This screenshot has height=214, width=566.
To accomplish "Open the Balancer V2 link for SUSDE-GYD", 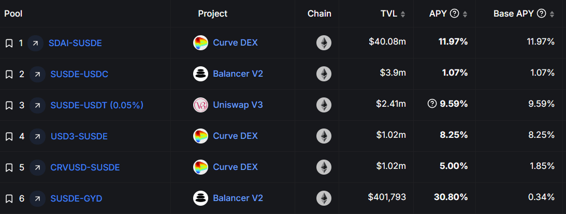I will pyautogui.click(x=238, y=198).
